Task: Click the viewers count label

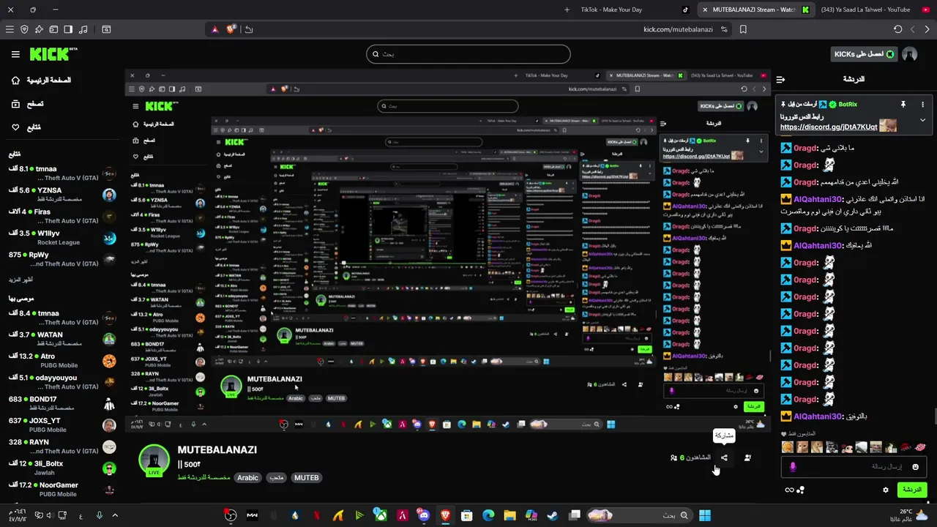Action: click(690, 457)
